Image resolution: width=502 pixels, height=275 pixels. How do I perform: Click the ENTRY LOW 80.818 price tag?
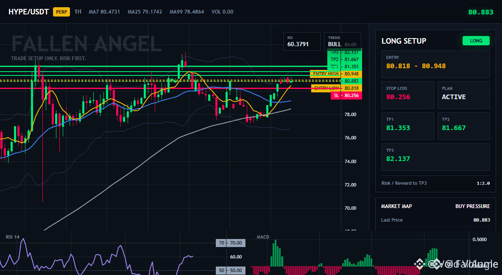(x=337, y=88)
